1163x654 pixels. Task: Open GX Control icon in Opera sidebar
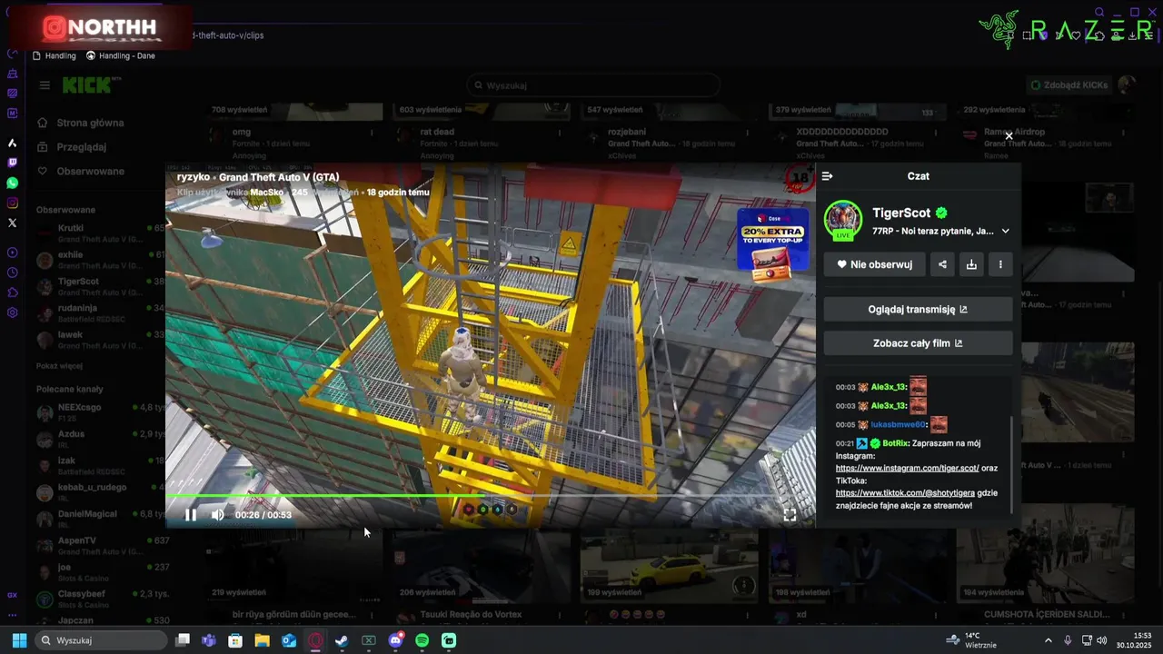click(x=13, y=595)
